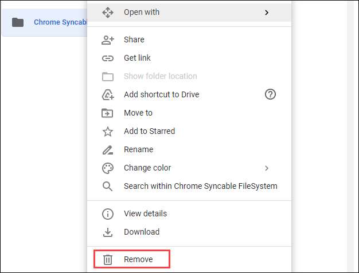This screenshot has height=273, width=359.
Task: Click the Get link chain icon
Action: (107, 58)
